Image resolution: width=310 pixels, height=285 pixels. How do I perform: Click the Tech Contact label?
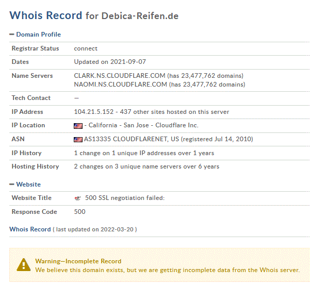31,98
